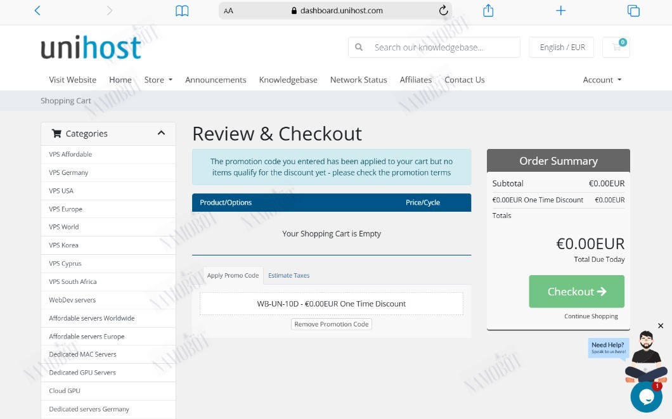
Task: Click the unihost logo
Action: (x=91, y=47)
